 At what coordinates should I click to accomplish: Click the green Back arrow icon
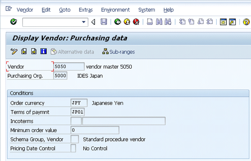tap(118, 22)
